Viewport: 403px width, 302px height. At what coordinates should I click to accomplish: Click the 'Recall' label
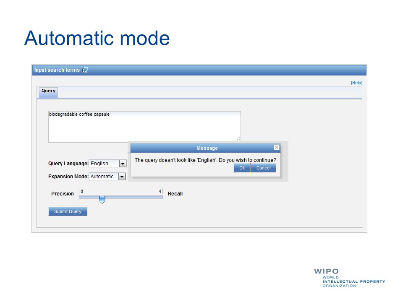coord(175,194)
